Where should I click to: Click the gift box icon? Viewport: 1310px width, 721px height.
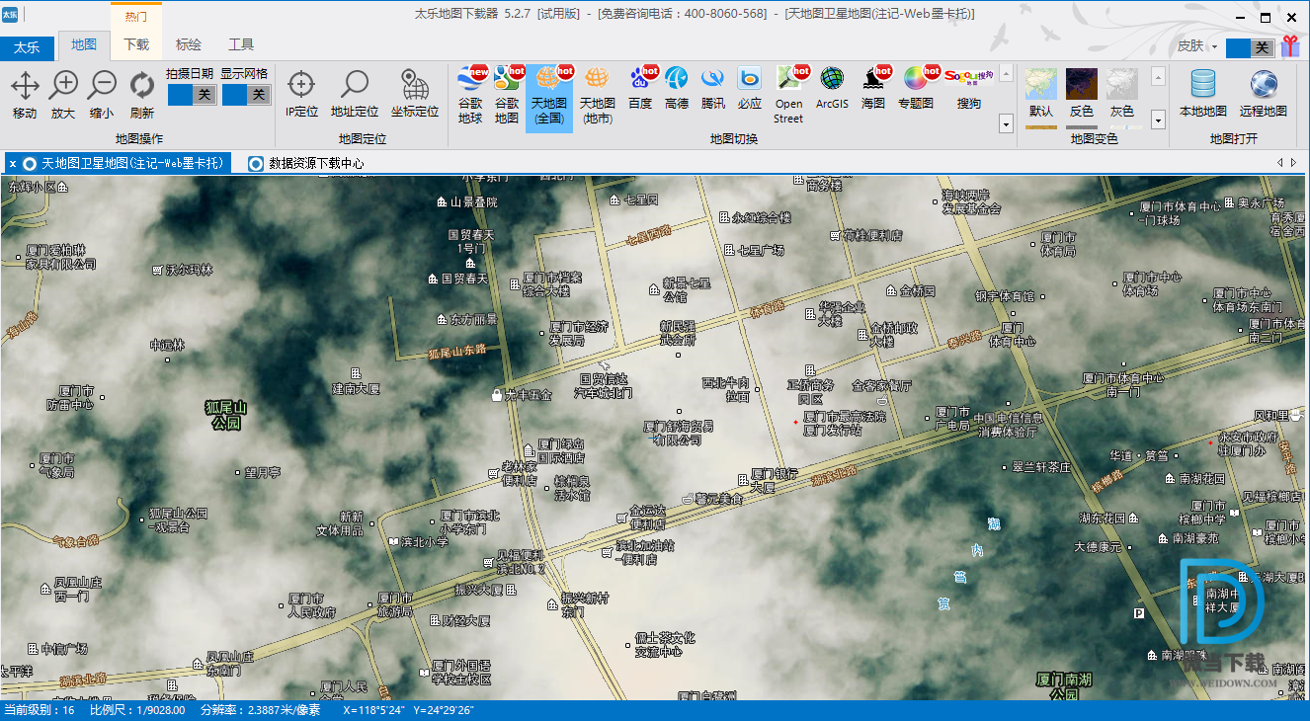pyautogui.click(x=1291, y=45)
